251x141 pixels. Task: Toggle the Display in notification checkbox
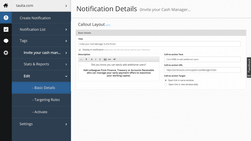click(x=80, y=50)
